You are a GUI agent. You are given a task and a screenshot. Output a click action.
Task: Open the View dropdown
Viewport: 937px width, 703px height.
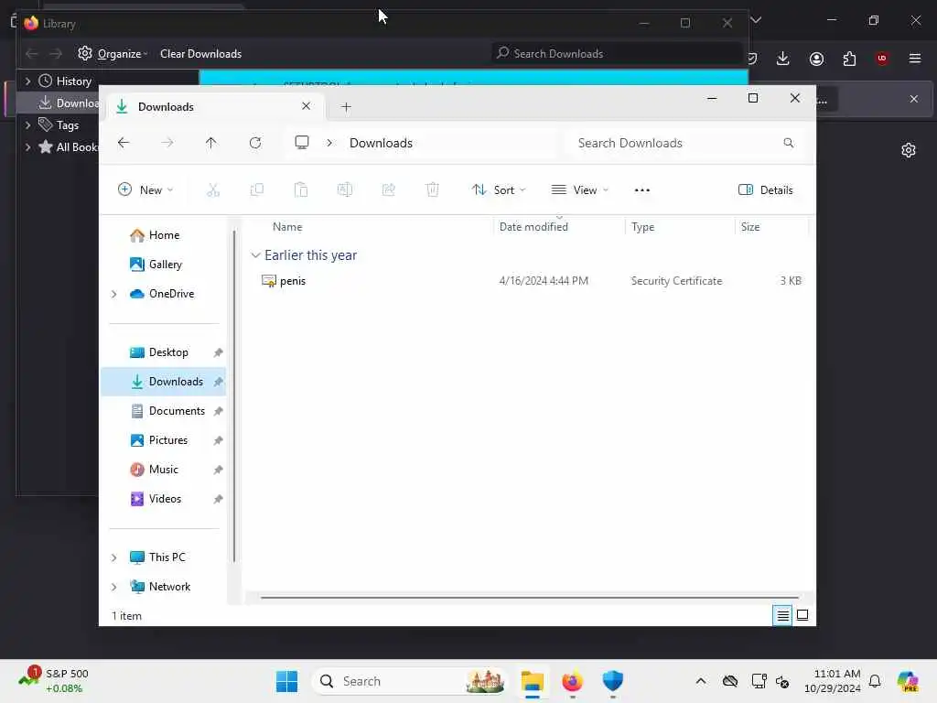click(x=579, y=190)
